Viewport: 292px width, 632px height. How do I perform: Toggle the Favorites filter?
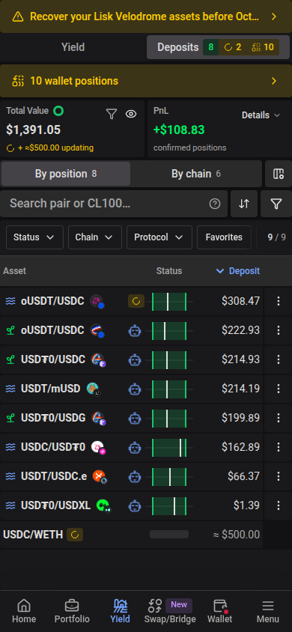(224, 237)
